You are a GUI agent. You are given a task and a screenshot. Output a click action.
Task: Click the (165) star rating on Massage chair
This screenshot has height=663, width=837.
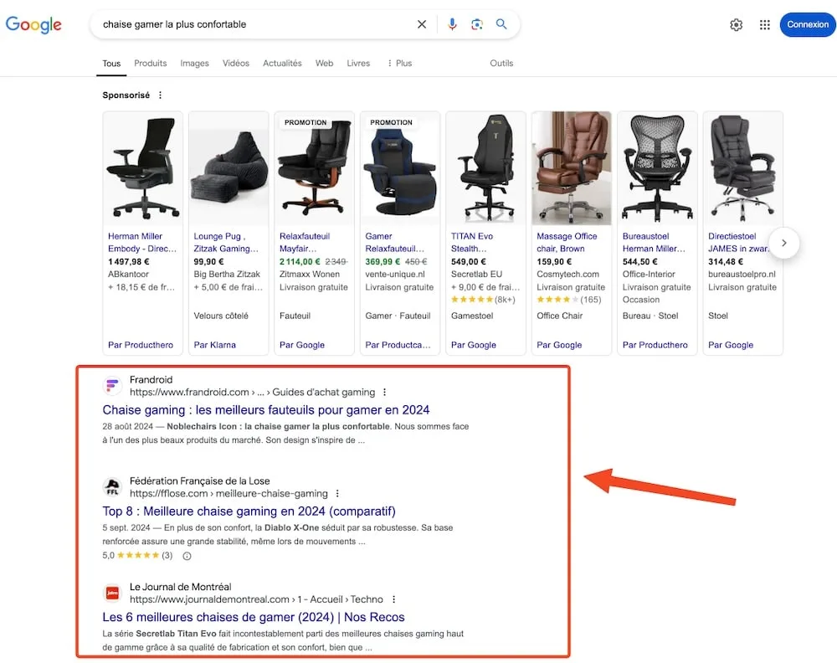pos(568,300)
